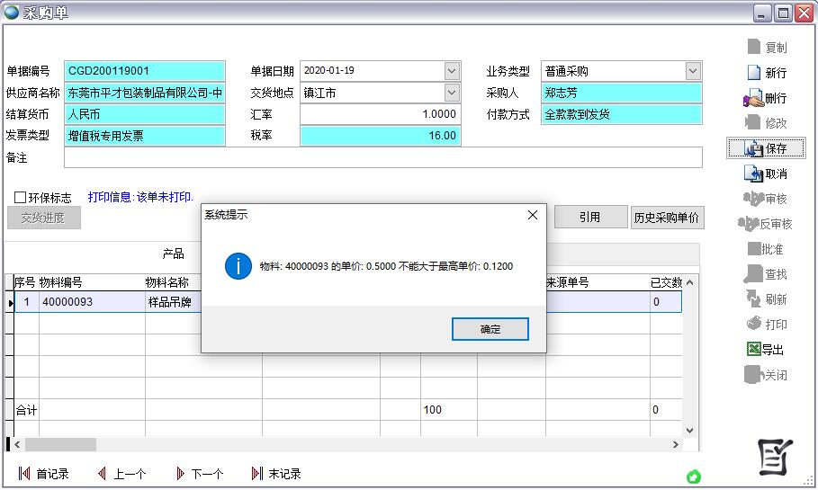Select the 产品 tab
Screen dimensions: 818x490
(x=173, y=254)
